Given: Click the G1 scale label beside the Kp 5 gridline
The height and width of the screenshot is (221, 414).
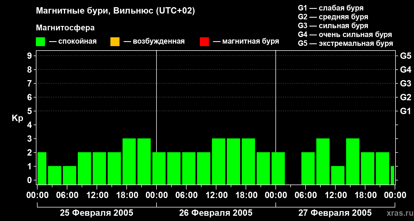Looking at the screenshot, I should coord(405,111).
